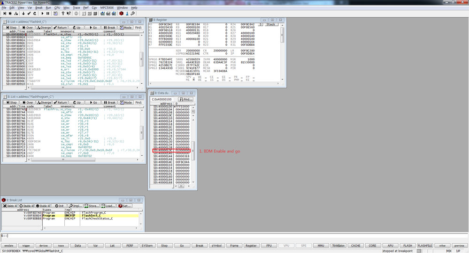Toggle Mode in the FlashInit_C list window

126,28
